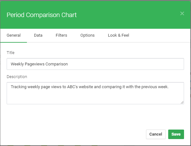Screen dimensions: 191x146
Task: Click the word "Tracking" in the description text
Action: point(19,87)
